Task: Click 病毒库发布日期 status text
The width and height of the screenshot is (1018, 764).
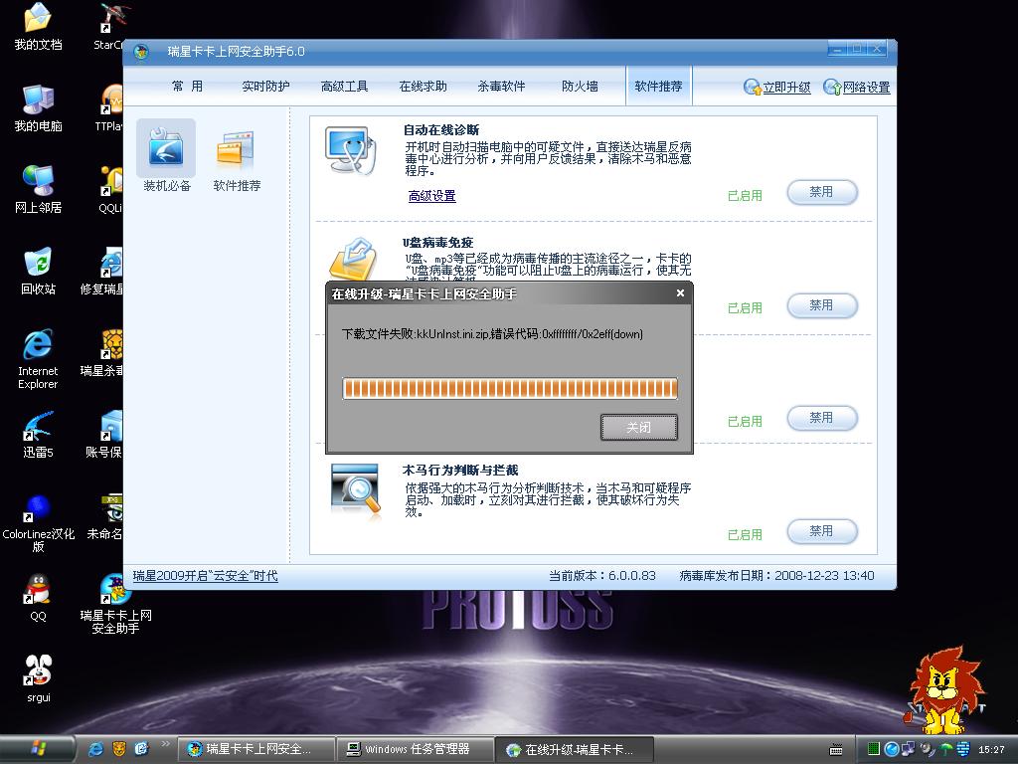Action: point(777,576)
